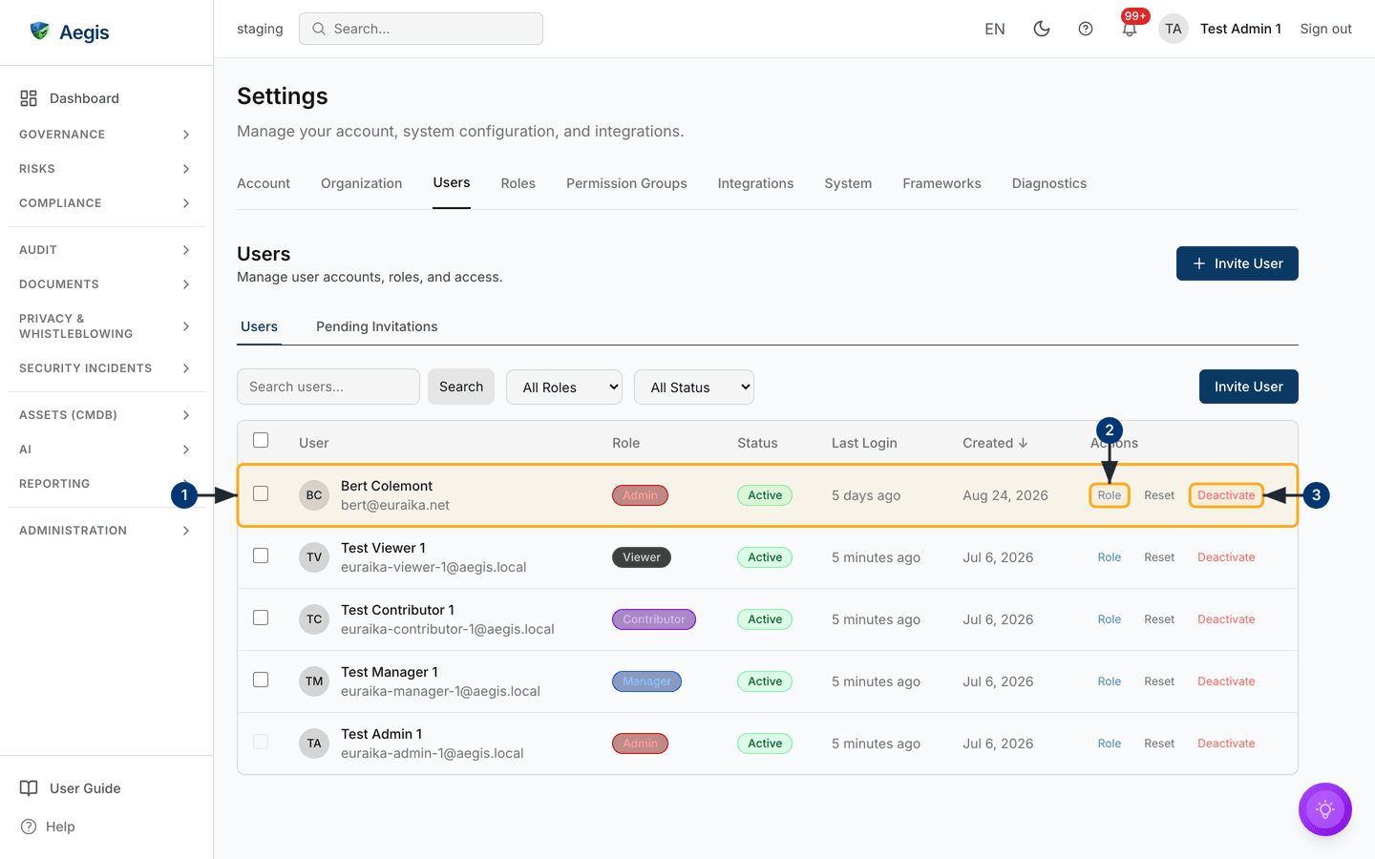Image resolution: width=1375 pixels, height=859 pixels.
Task: Deactivate Test Manager 1
Action: tap(1226, 681)
